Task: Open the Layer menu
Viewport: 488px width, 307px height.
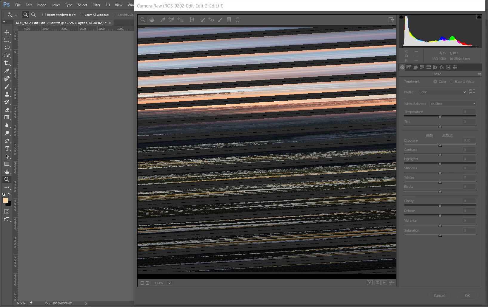Action: (x=56, y=5)
